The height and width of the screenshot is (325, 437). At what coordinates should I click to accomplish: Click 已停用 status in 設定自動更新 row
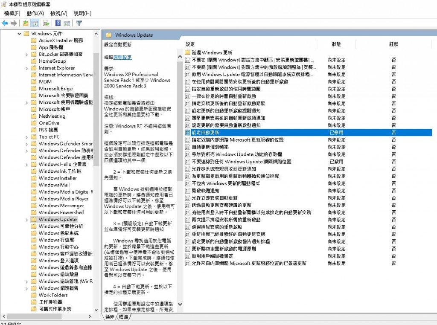(x=336, y=133)
